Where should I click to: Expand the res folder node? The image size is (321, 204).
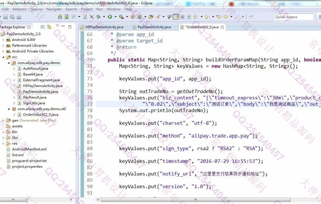pyautogui.click(x=3, y=143)
